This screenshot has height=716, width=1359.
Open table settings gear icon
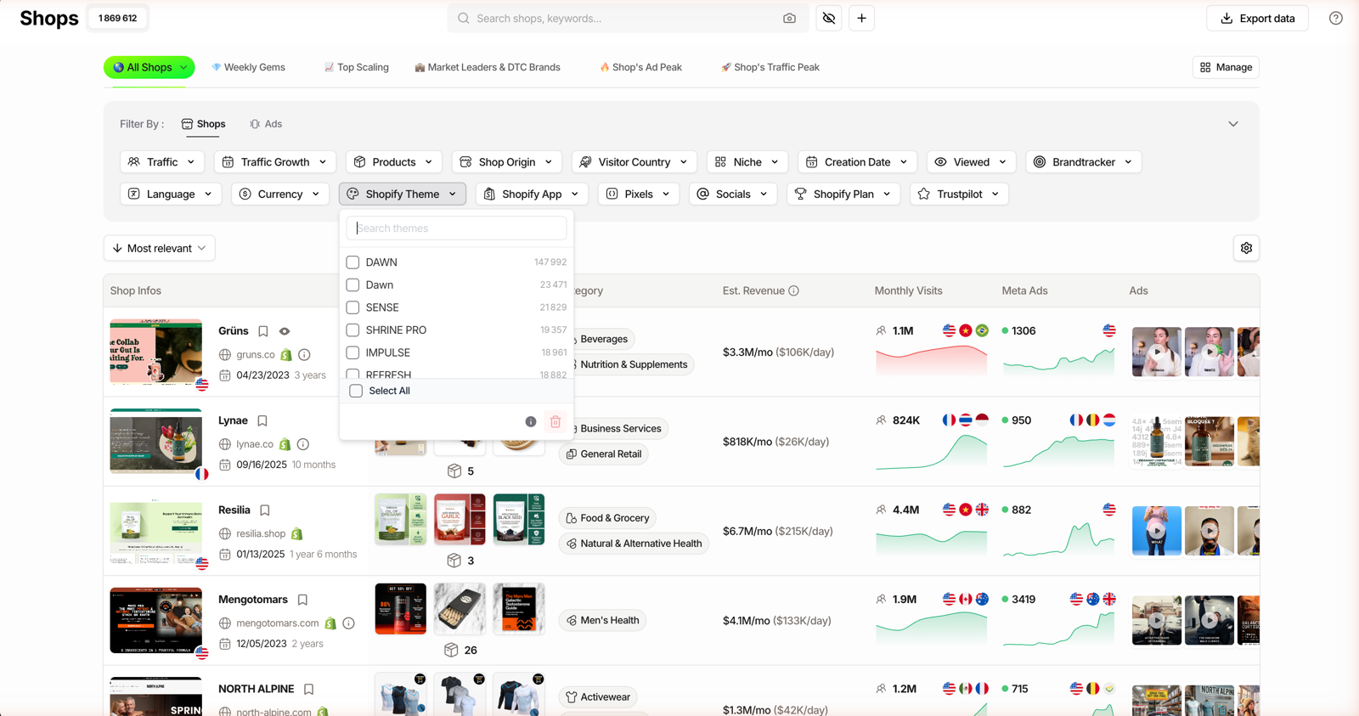tap(1246, 248)
